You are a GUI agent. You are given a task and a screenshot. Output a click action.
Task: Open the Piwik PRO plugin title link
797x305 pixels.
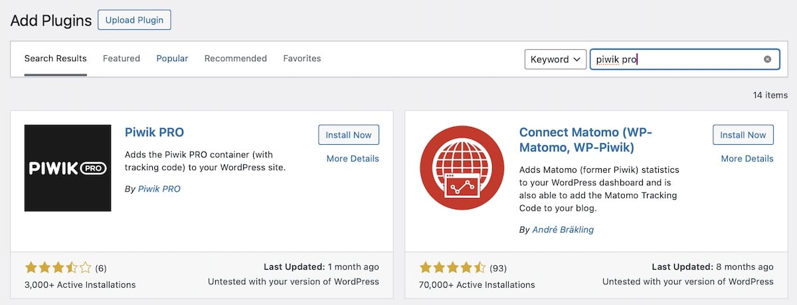coord(155,132)
